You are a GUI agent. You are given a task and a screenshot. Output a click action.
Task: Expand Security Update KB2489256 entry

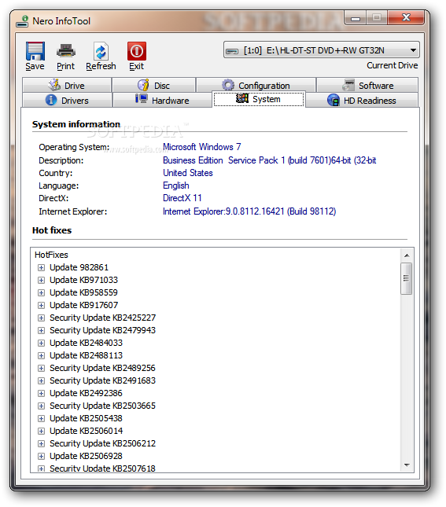pyautogui.click(x=41, y=368)
